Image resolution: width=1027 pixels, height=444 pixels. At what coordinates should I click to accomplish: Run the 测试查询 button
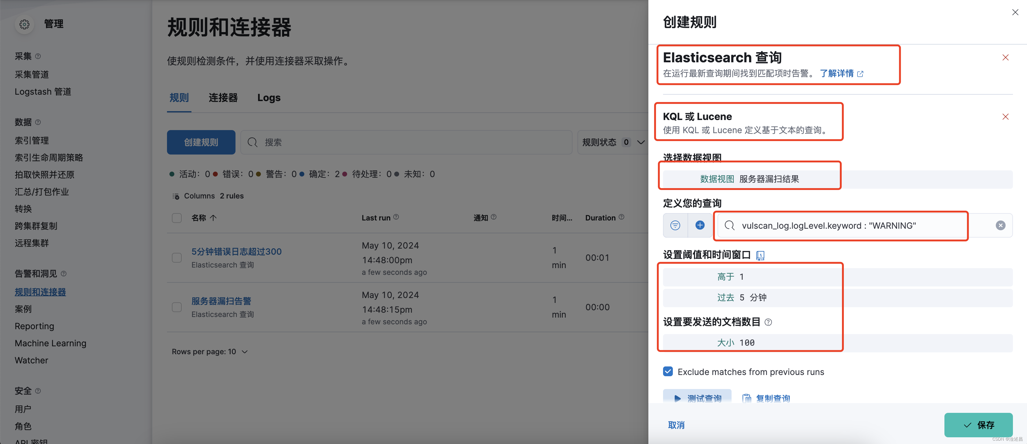(697, 397)
